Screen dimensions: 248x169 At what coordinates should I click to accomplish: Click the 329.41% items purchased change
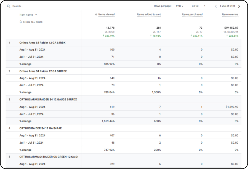pos(196,36)
